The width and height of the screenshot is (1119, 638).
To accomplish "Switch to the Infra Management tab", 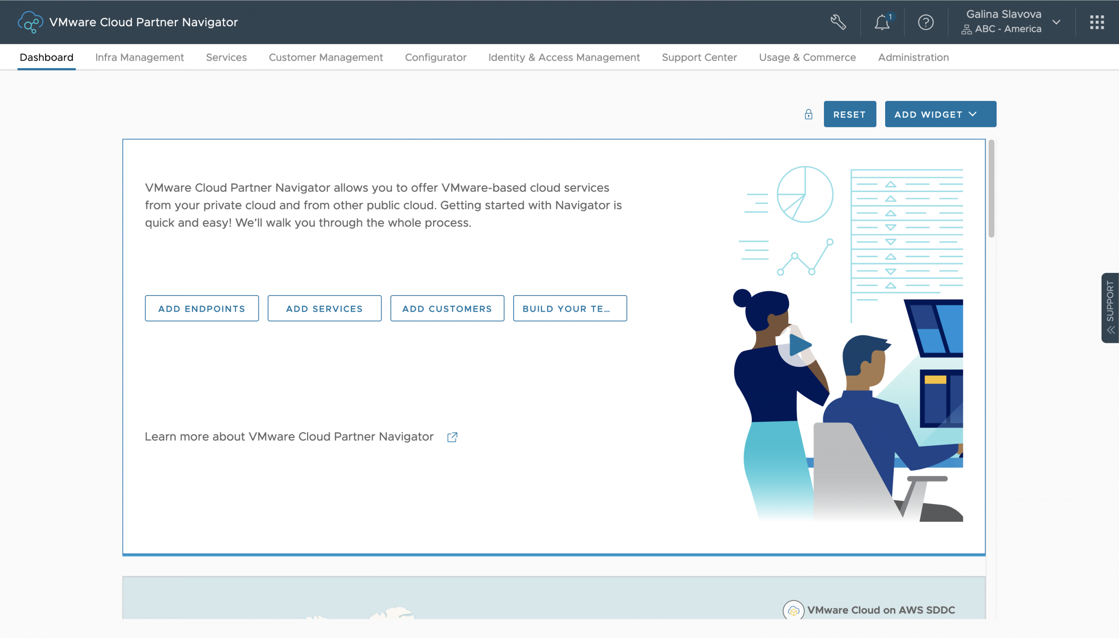I will [x=139, y=57].
